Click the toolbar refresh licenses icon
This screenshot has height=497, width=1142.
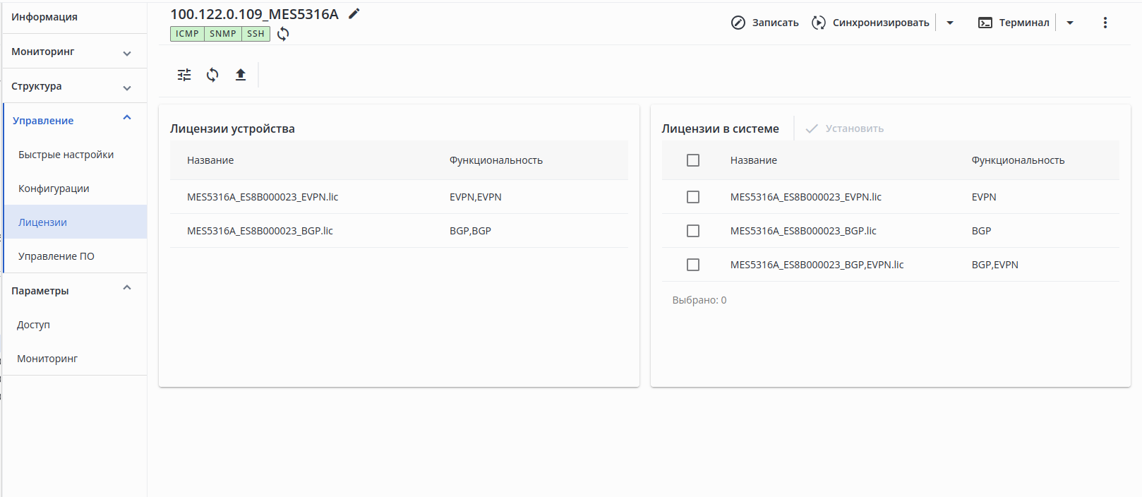click(212, 75)
